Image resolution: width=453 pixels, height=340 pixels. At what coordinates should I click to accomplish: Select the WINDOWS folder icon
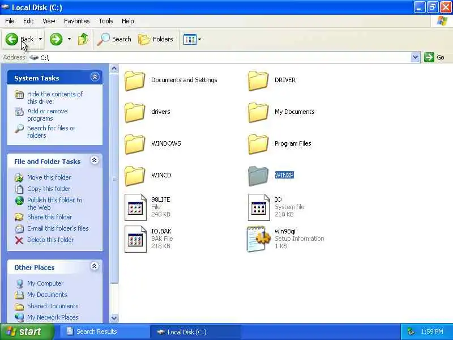pyautogui.click(x=135, y=144)
